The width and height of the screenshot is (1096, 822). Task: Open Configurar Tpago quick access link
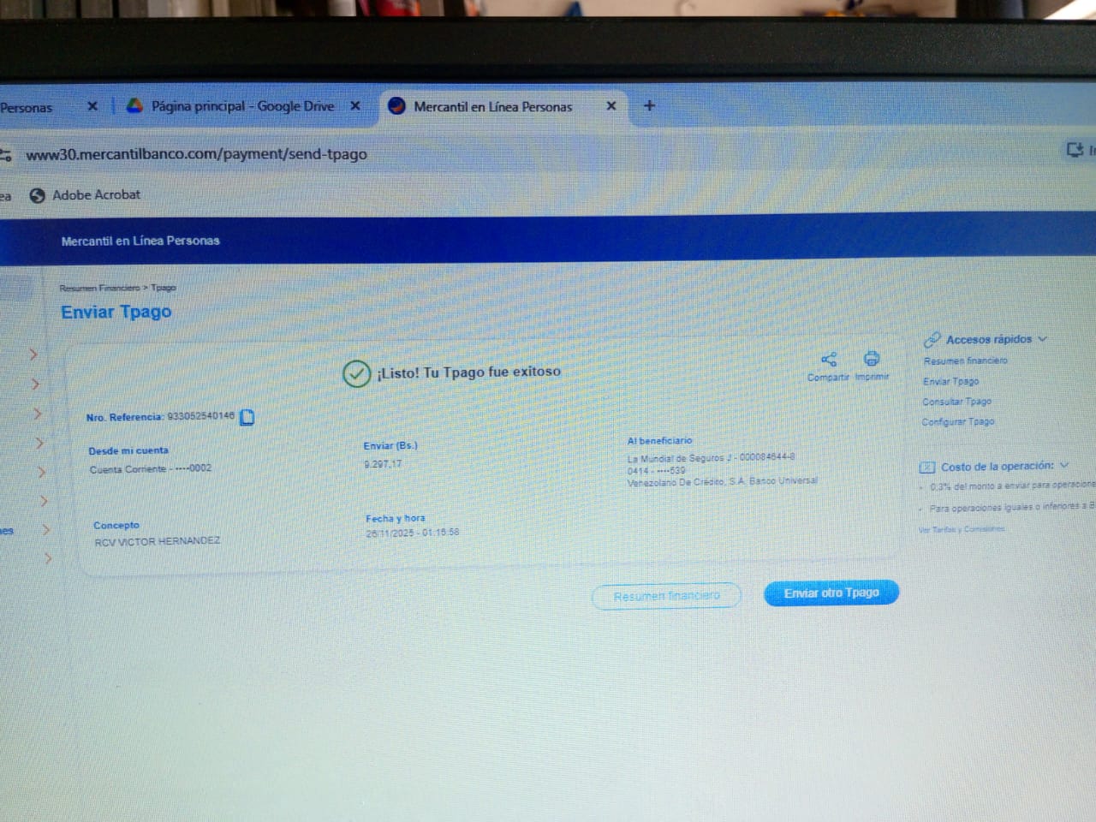tap(957, 422)
